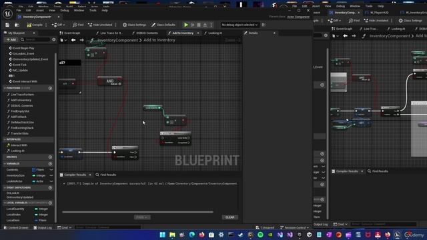
Task: Close the Details panel tab
Action: coord(274,33)
